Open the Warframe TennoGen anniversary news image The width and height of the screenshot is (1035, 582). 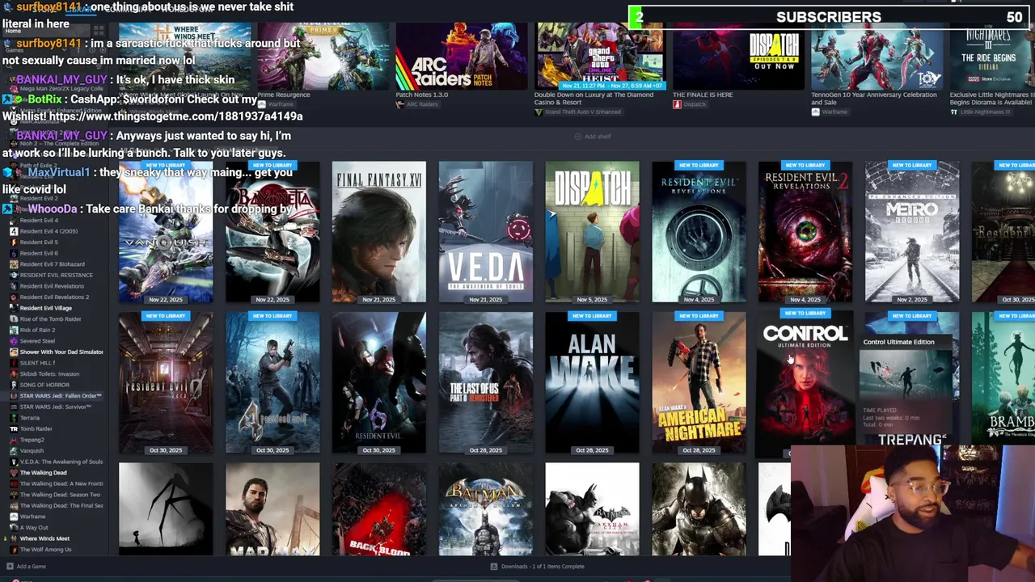[877, 56]
